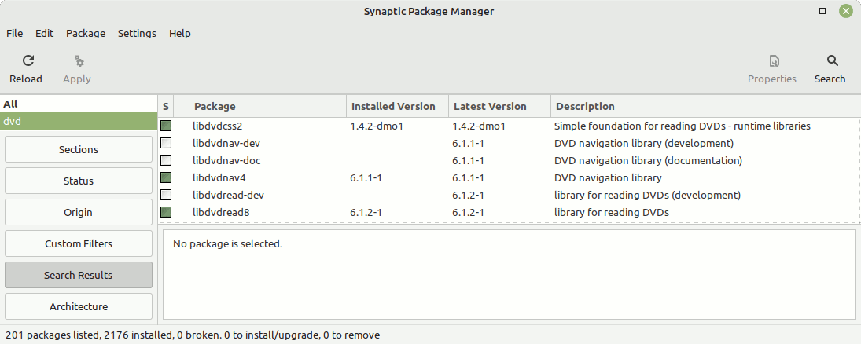This screenshot has height=344, width=861.
Task: Select the 'dvd' search result entry
Action: point(79,121)
